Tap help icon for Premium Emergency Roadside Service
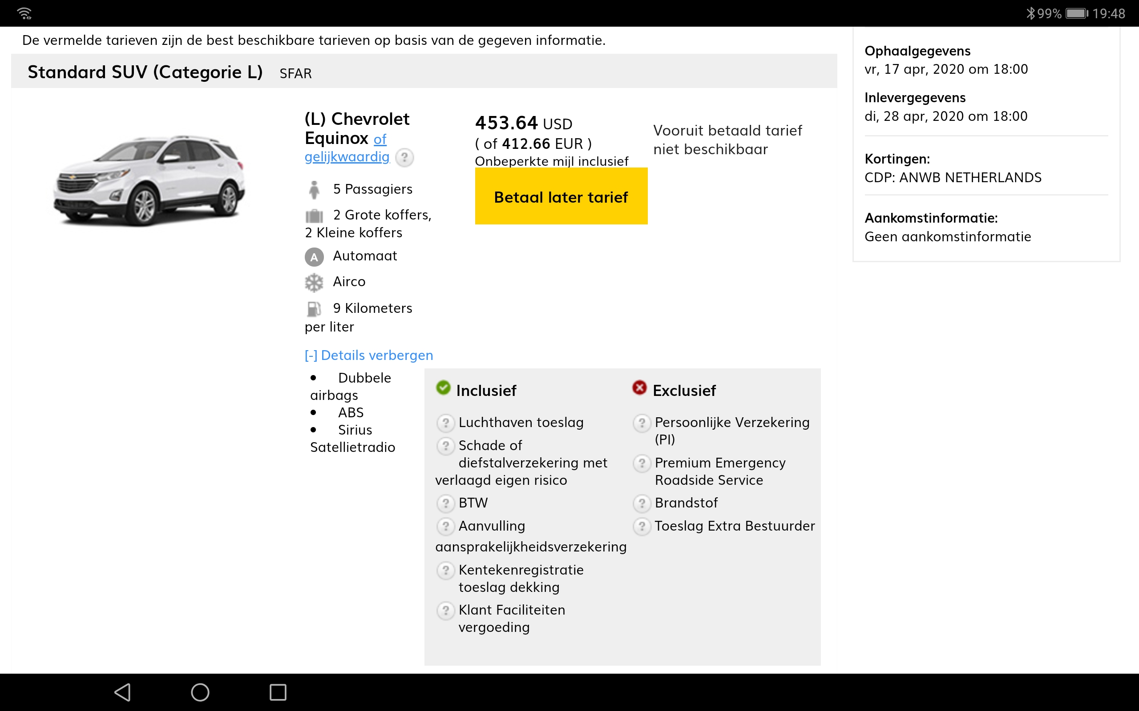1139x711 pixels. [642, 463]
